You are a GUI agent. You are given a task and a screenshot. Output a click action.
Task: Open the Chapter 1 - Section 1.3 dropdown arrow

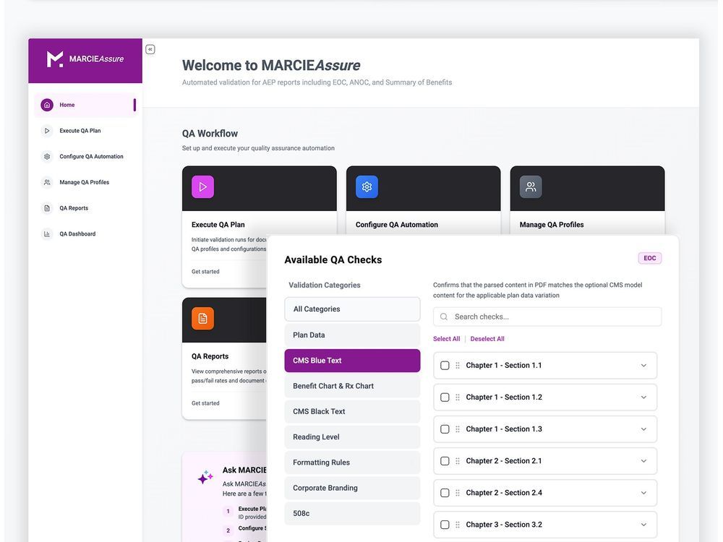click(x=643, y=428)
